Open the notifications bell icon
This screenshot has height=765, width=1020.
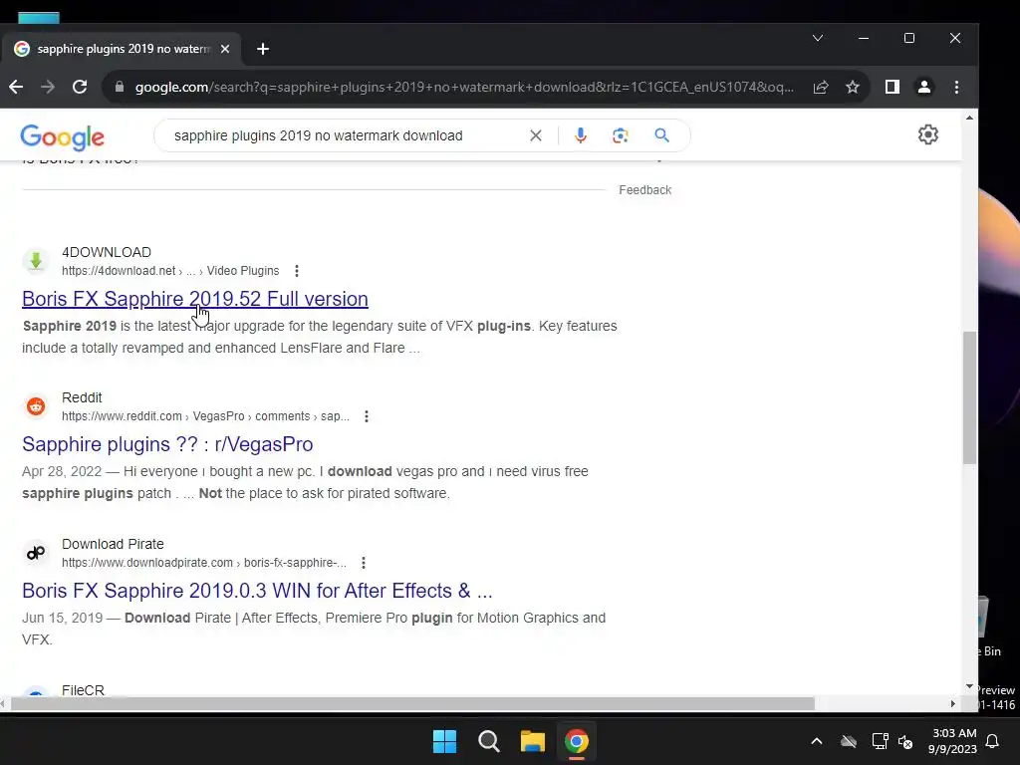click(x=992, y=741)
